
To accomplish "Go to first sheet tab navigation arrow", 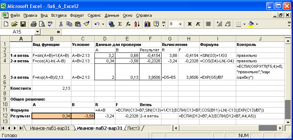I will (3, 128).
